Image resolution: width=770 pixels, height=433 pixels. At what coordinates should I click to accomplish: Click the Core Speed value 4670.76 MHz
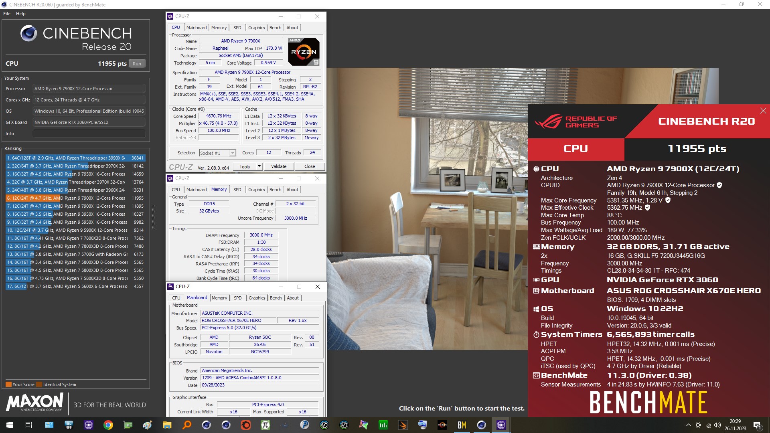click(x=219, y=116)
